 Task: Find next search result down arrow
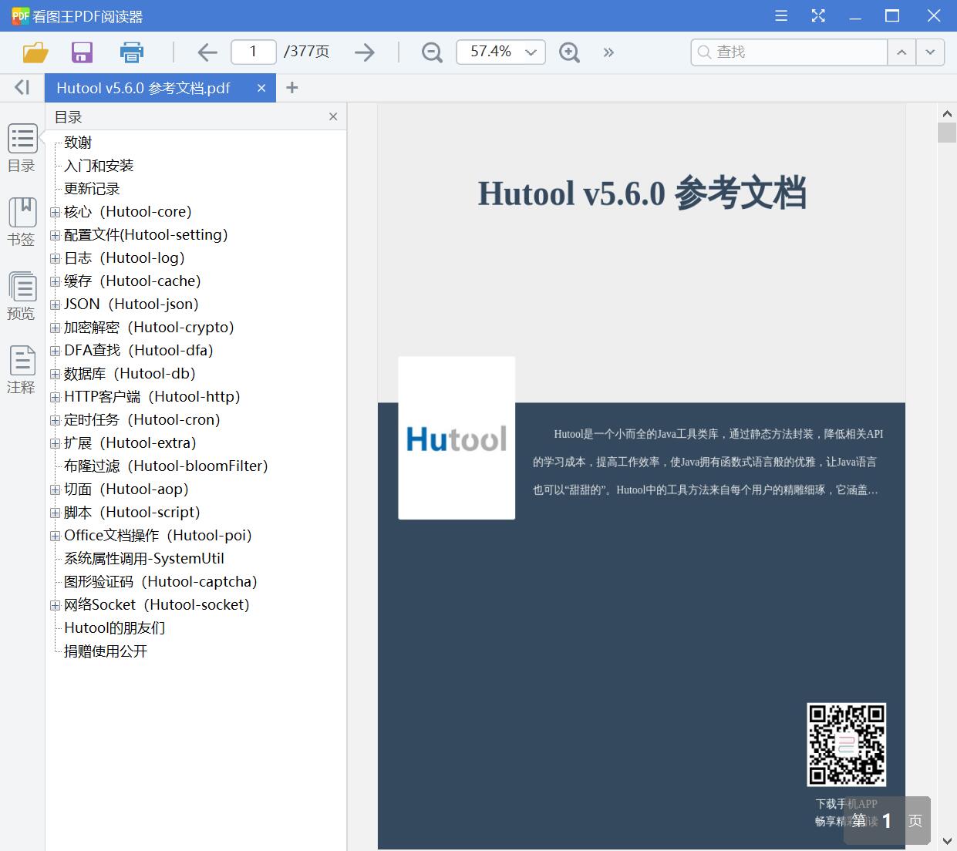coord(930,52)
